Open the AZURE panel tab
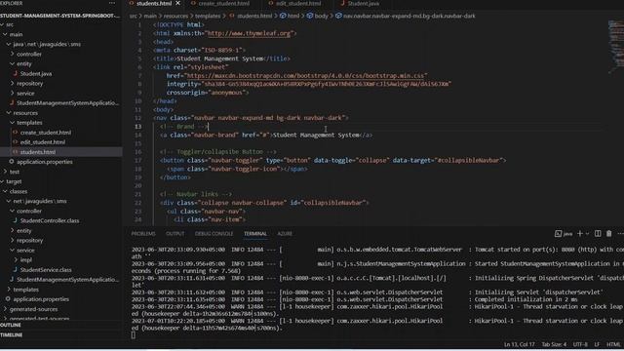Image resolution: width=624 pixels, height=351 pixels. click(x=285, y=234)
